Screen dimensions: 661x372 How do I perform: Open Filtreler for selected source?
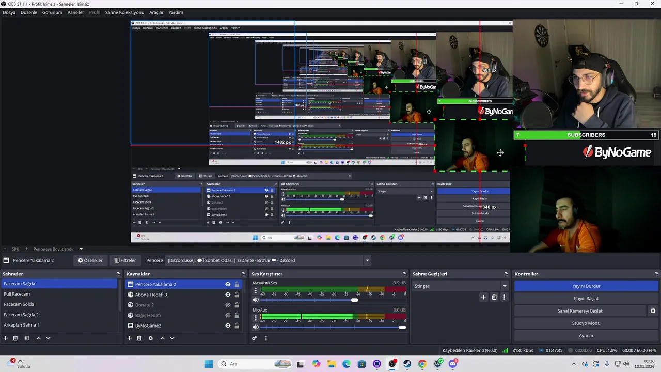pyautogui.click(x=125, y=260)
